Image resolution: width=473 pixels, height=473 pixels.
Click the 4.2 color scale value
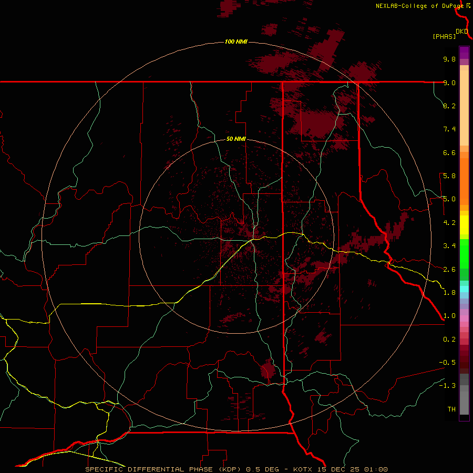click(x=449, y=223)
